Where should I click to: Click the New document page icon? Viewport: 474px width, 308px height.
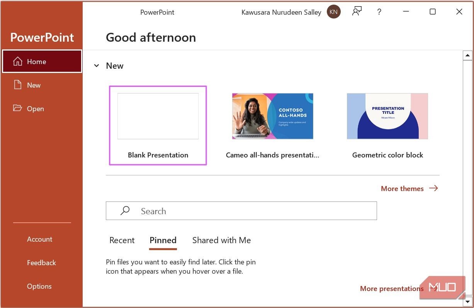point(18,85)
